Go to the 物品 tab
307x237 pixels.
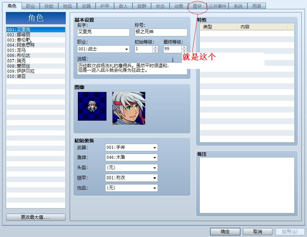(x=67, y=6)
